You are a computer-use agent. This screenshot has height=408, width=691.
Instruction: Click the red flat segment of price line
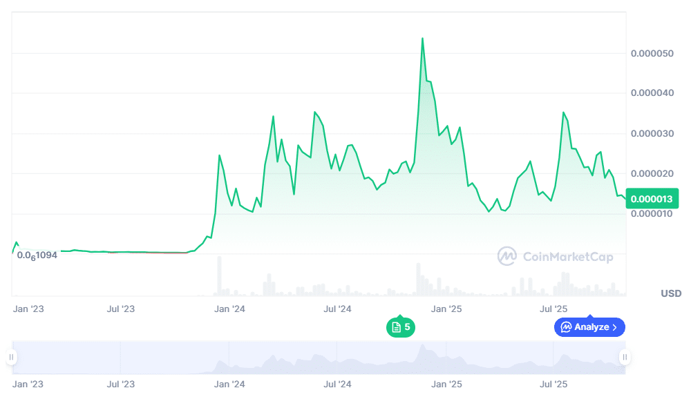(167, 253)
